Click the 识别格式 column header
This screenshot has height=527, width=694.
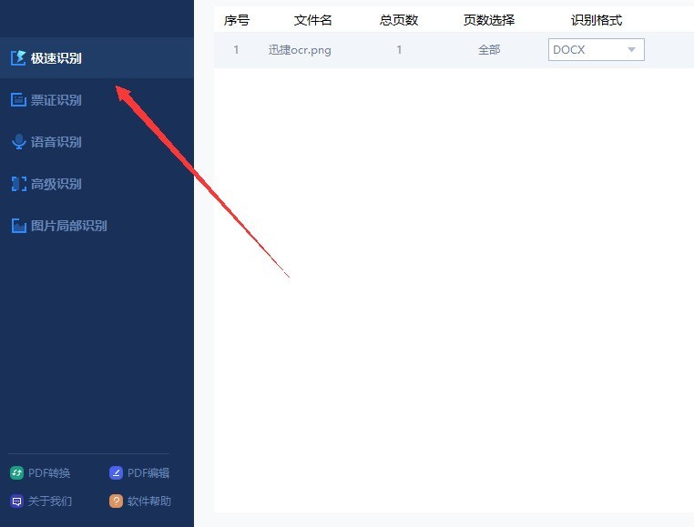point(597,20)
